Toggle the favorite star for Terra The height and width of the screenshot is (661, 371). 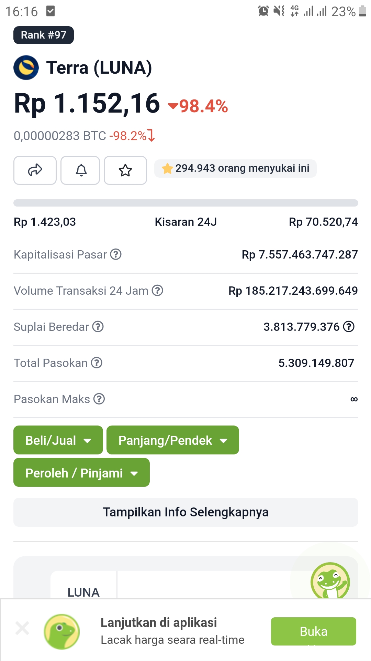coord(125,170)
